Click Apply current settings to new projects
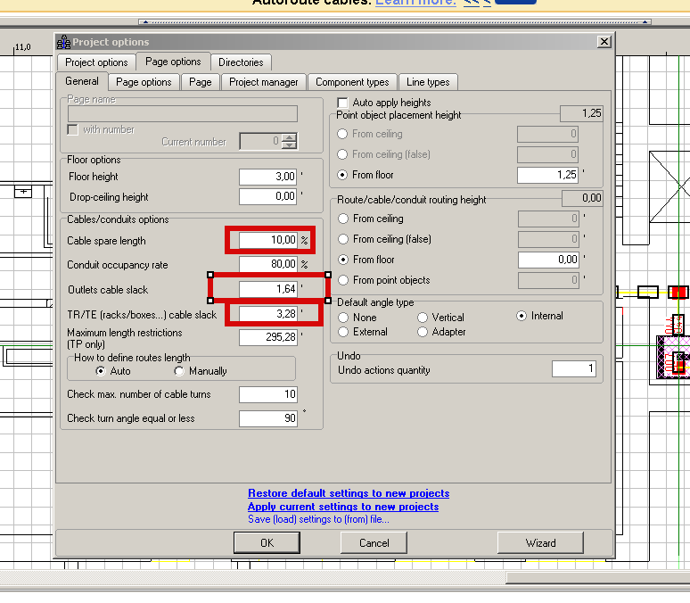This screenshot has height=603, width=690. tap(343, 507)
